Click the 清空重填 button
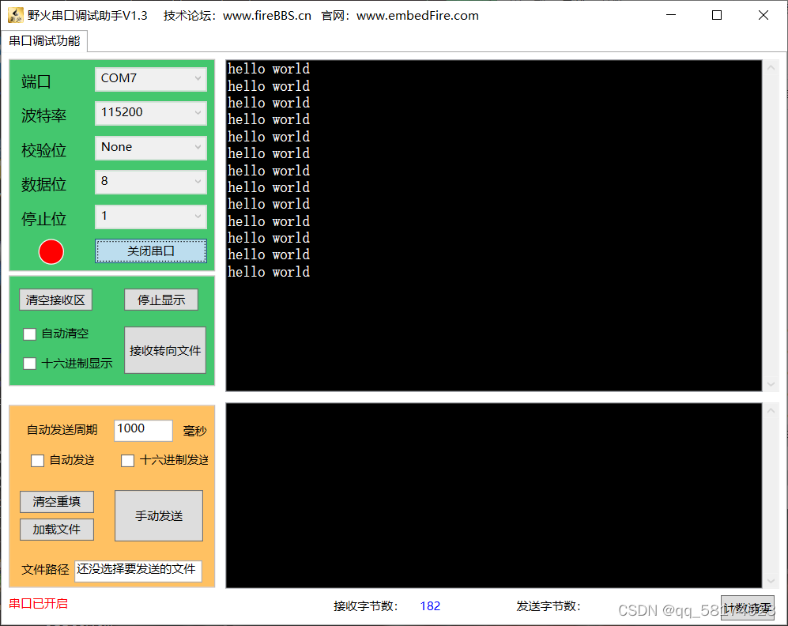The image size is (788, 626). click(57, 501)
